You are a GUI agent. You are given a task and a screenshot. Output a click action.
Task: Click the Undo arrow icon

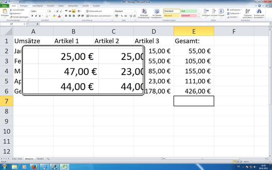point(9,2)
